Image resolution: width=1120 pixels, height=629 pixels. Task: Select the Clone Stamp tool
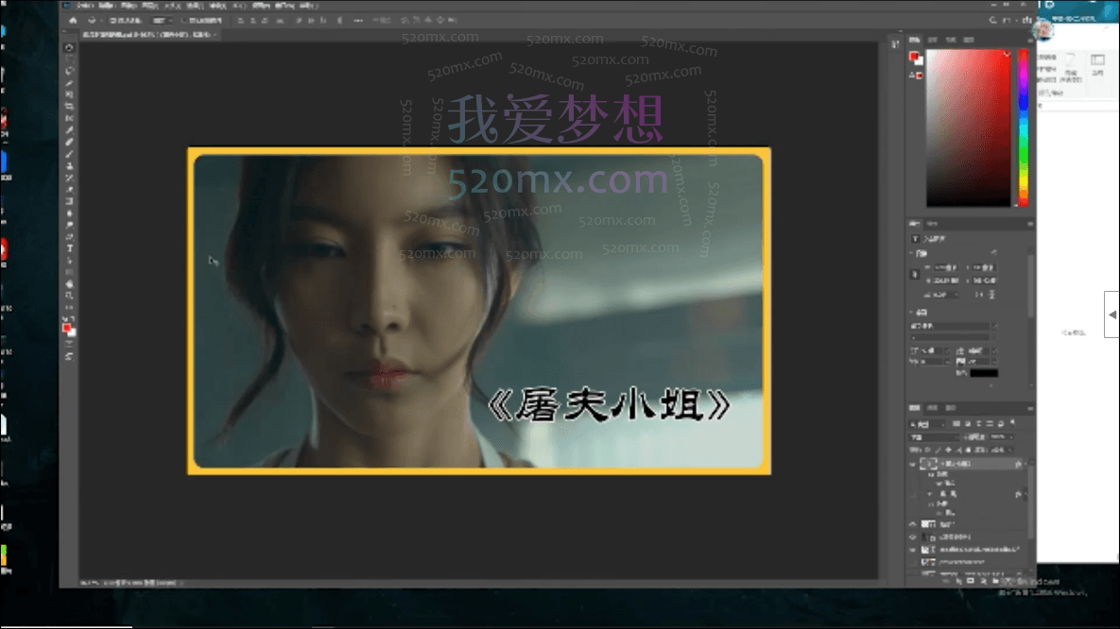tap(69, 165)
